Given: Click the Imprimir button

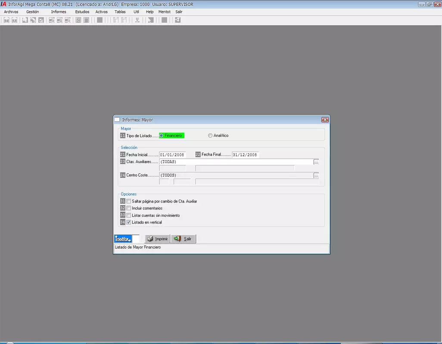Looking at the screenshot, I should click(157, 239).
